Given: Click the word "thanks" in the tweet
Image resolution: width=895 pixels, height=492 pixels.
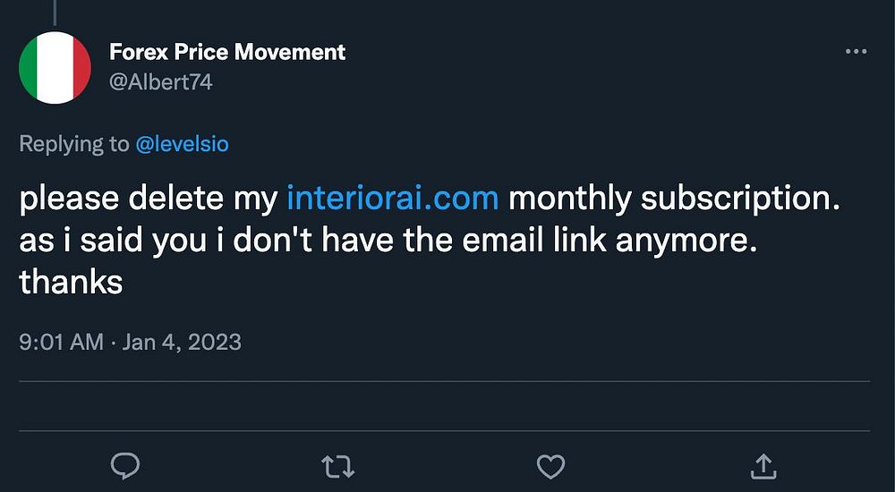Looking at the screenshot, I should point(71,283).
